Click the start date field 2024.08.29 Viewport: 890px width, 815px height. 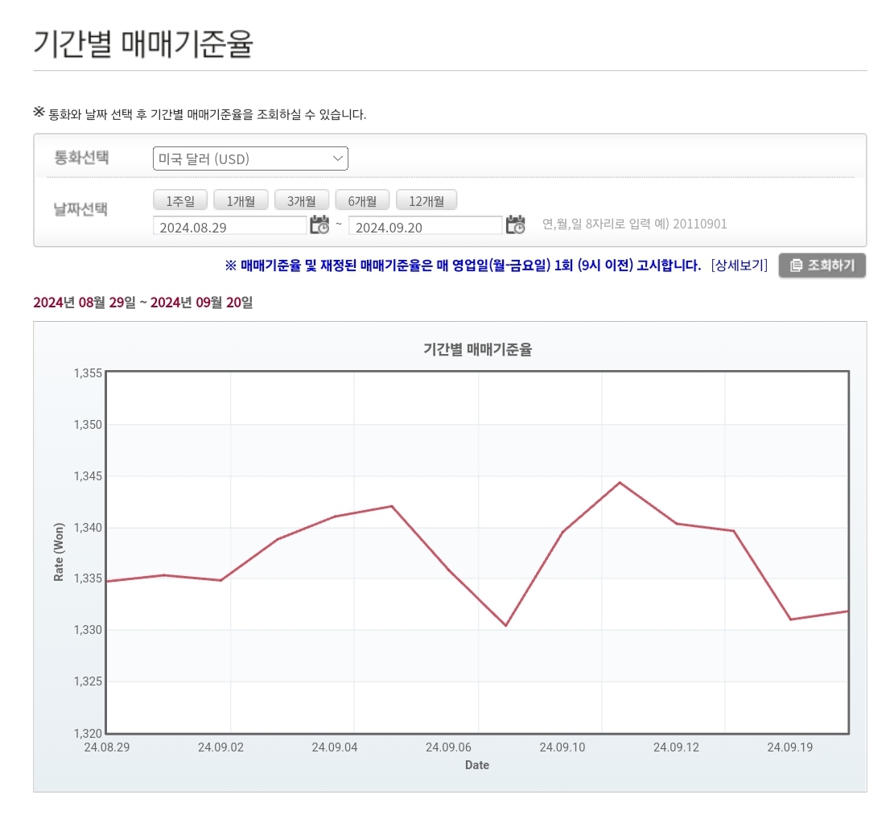[230, 226]
